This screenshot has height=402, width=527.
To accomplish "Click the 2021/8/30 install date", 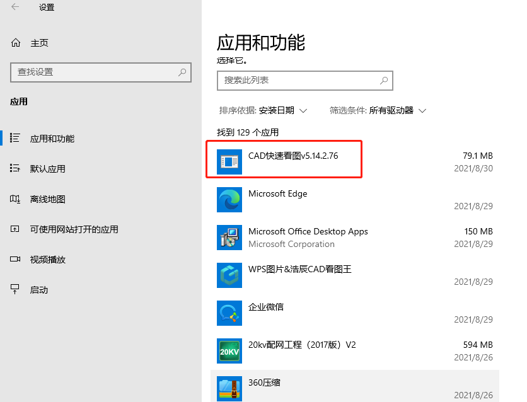I will pos(473,168).
